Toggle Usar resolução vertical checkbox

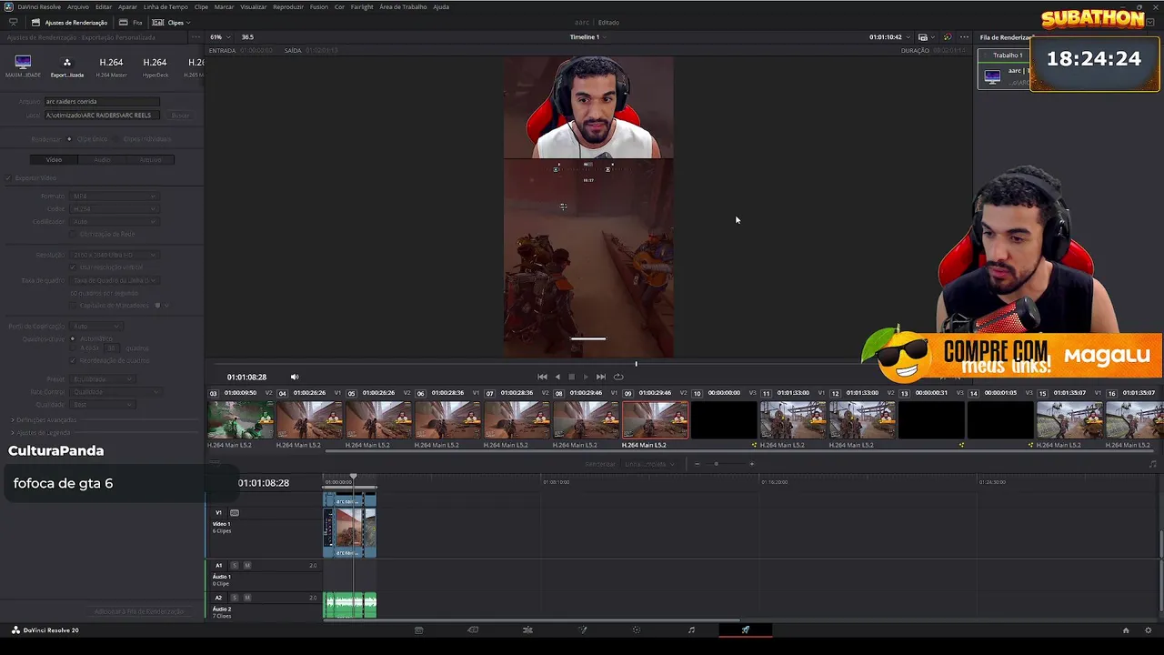[x=74, y=267]
